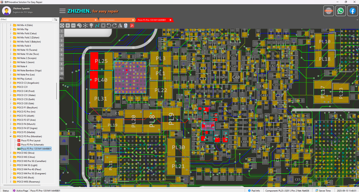359x192 pixels.
Task: Expand the Mi Mix 4 (Odin) folder
Action: pyautogui.click(x=11, y=25)
